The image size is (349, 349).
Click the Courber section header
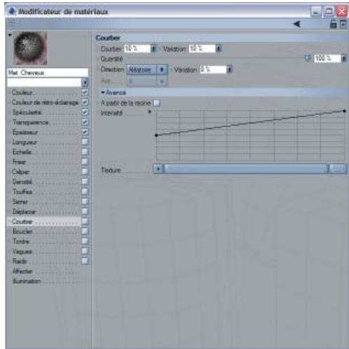click(221, 38)
